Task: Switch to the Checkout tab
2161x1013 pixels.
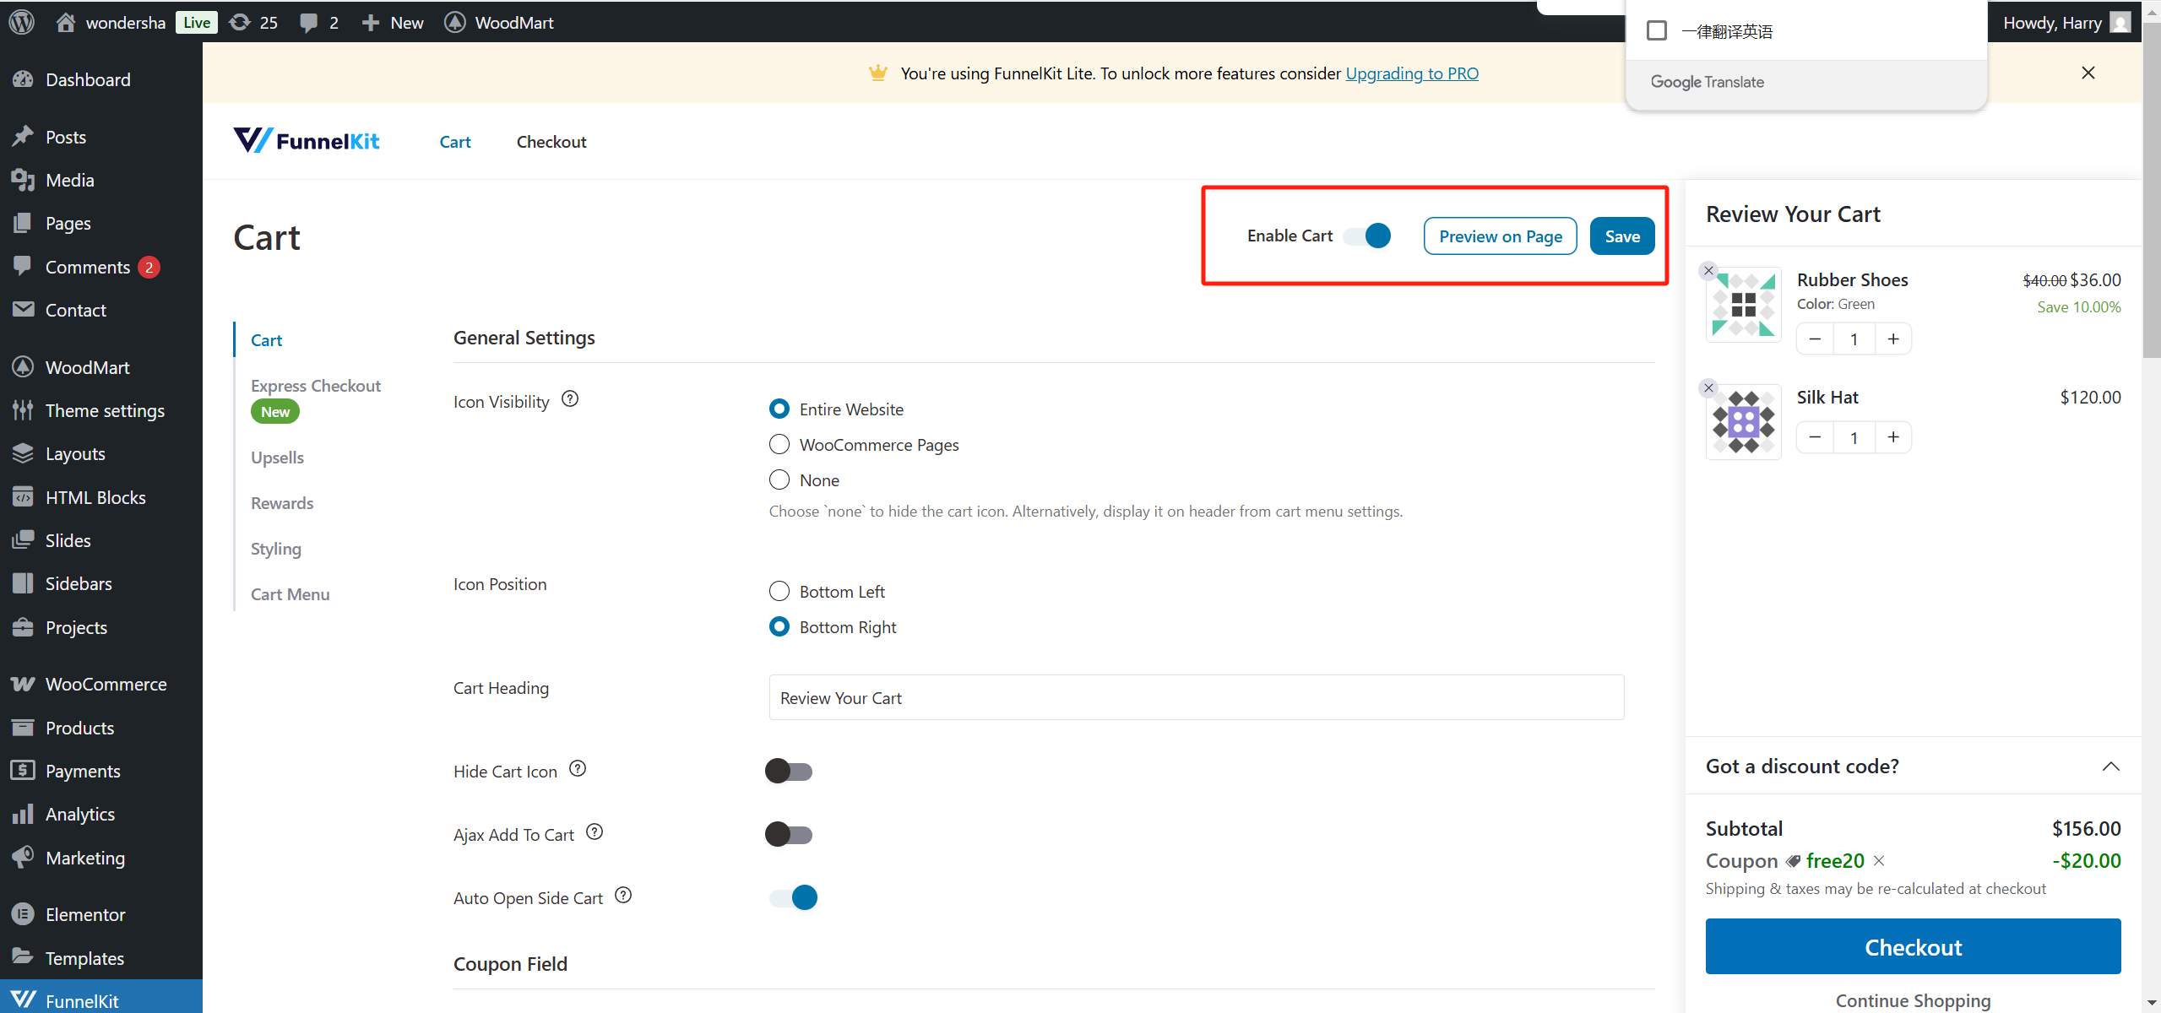Action: pos(551,142)
